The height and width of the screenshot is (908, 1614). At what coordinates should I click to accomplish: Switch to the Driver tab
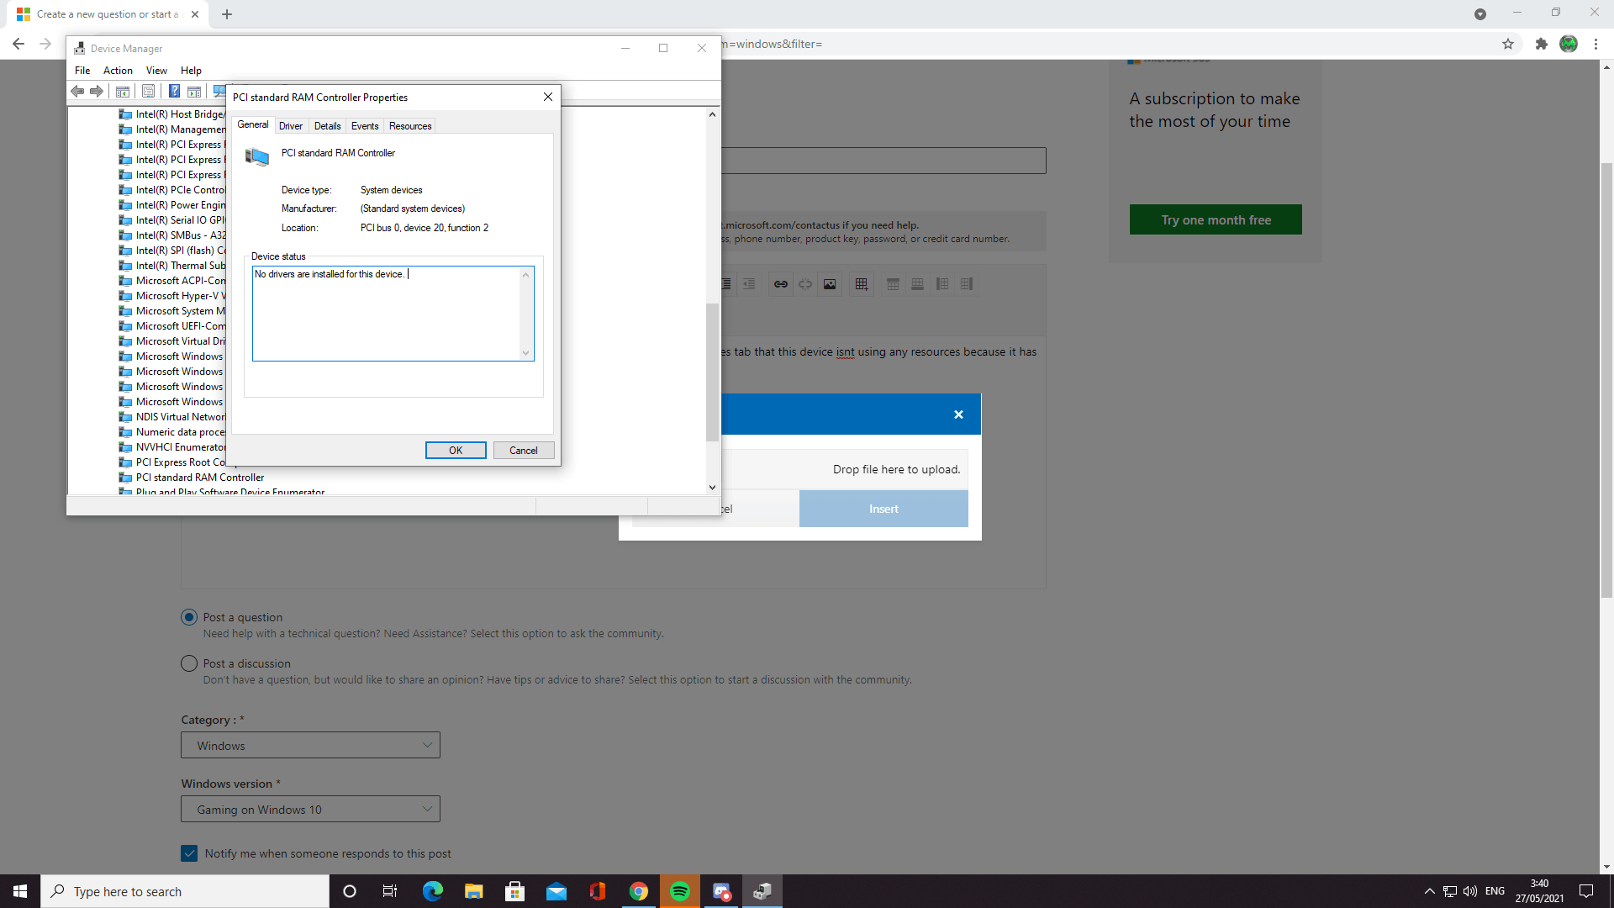[291, 126]
